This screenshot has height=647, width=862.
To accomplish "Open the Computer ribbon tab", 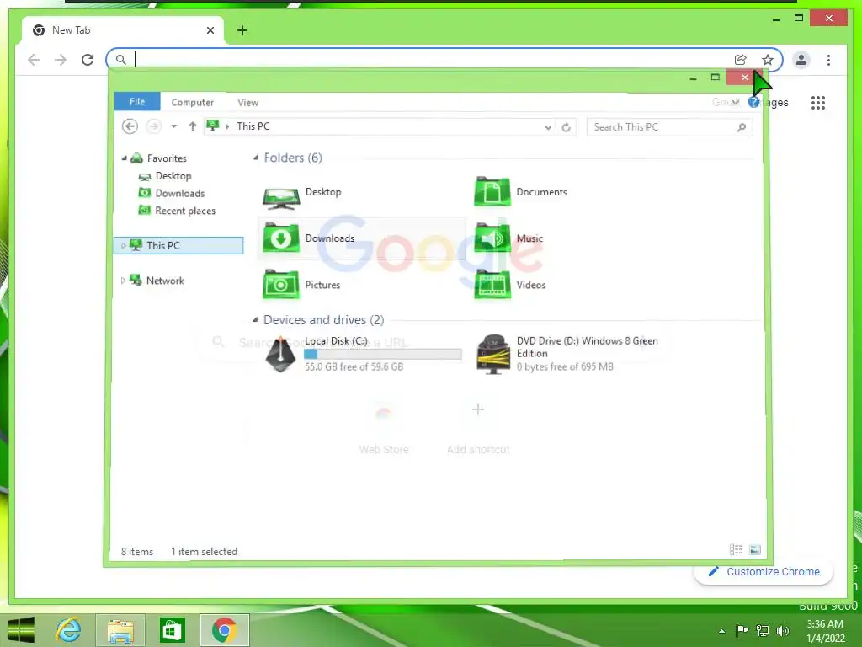I will tap(193, 102).
